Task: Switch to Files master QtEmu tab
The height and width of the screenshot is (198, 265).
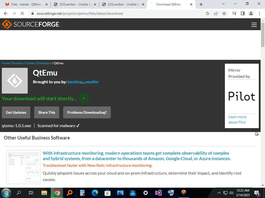Action: click(26, 4)
